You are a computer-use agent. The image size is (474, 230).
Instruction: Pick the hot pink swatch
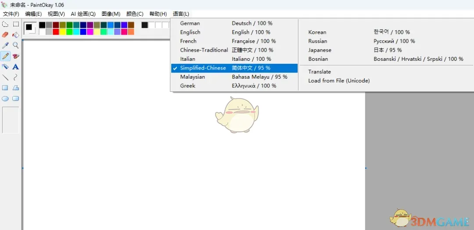coord(124,31)
